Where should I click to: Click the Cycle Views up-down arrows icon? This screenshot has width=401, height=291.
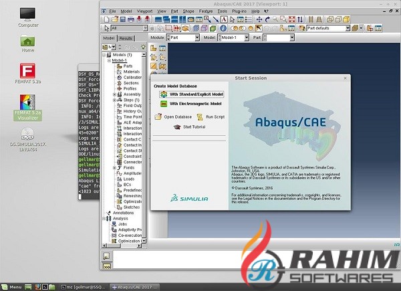tap(300, 19)
